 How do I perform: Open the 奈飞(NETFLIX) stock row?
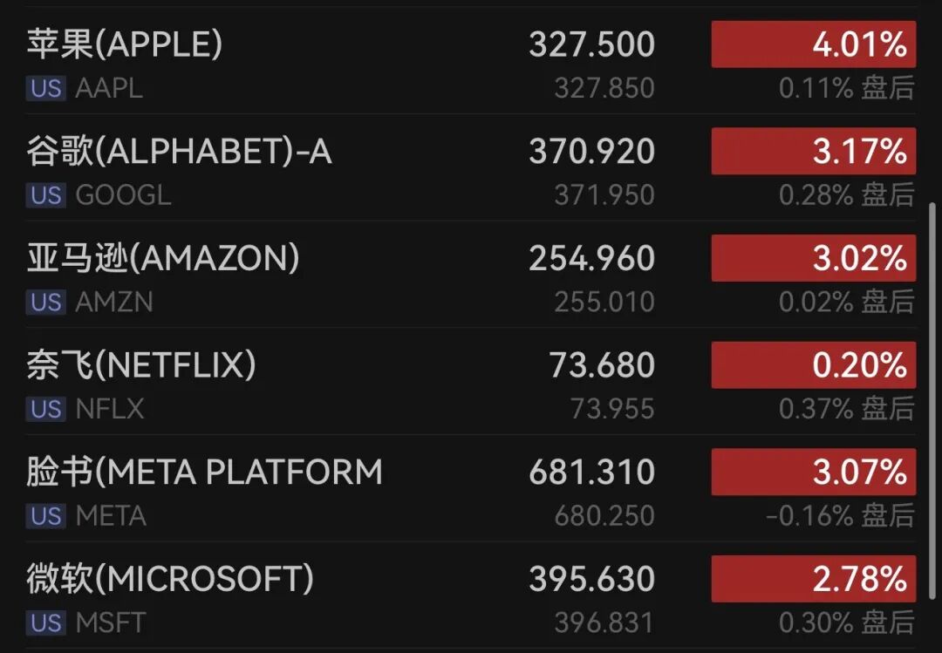click(x=471, y=382)
